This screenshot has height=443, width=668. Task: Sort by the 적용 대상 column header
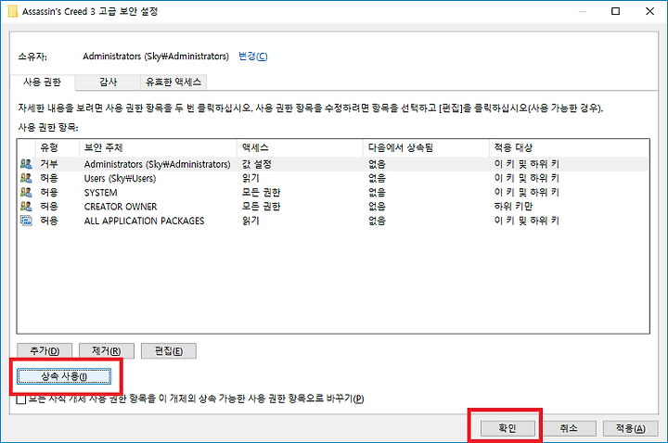point(569,147)
